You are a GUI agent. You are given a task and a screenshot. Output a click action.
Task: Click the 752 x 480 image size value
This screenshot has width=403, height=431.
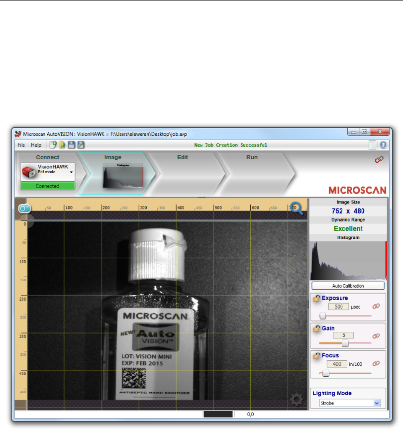348,211
